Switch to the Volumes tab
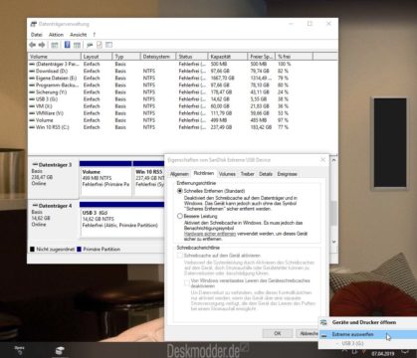417x358 pixels. (x=227, y=174)
